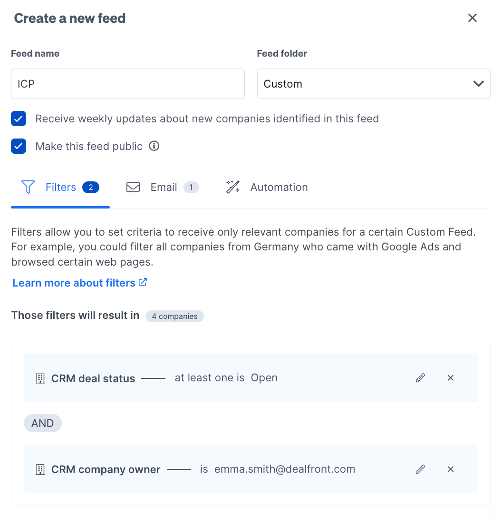
Task: Click the building icon beside CRM deal status
Action: pos(40,377)
